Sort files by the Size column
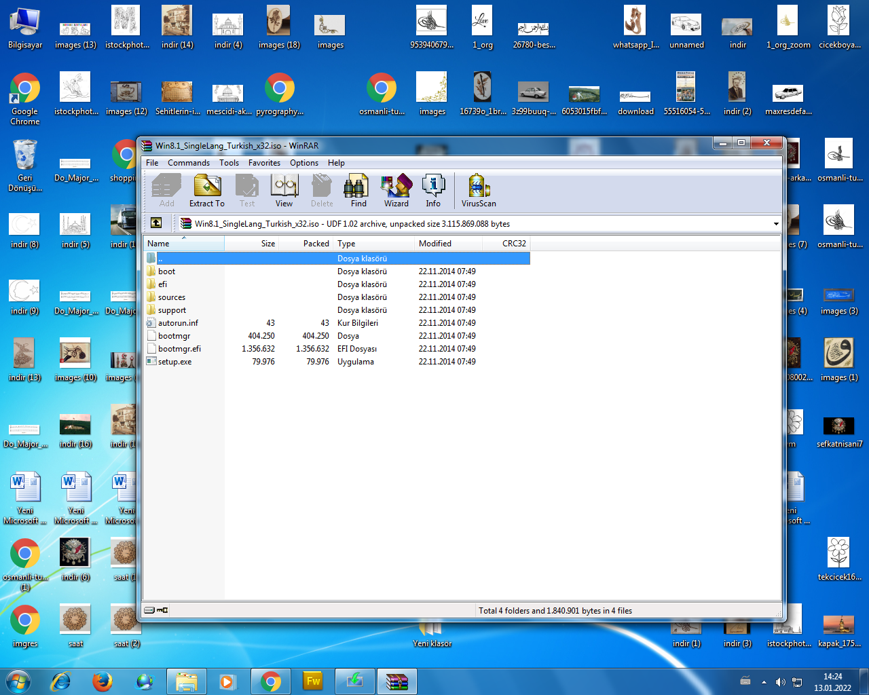Viewport: 869px width, 695px height. pyautogui.click(x=252, y=244)
